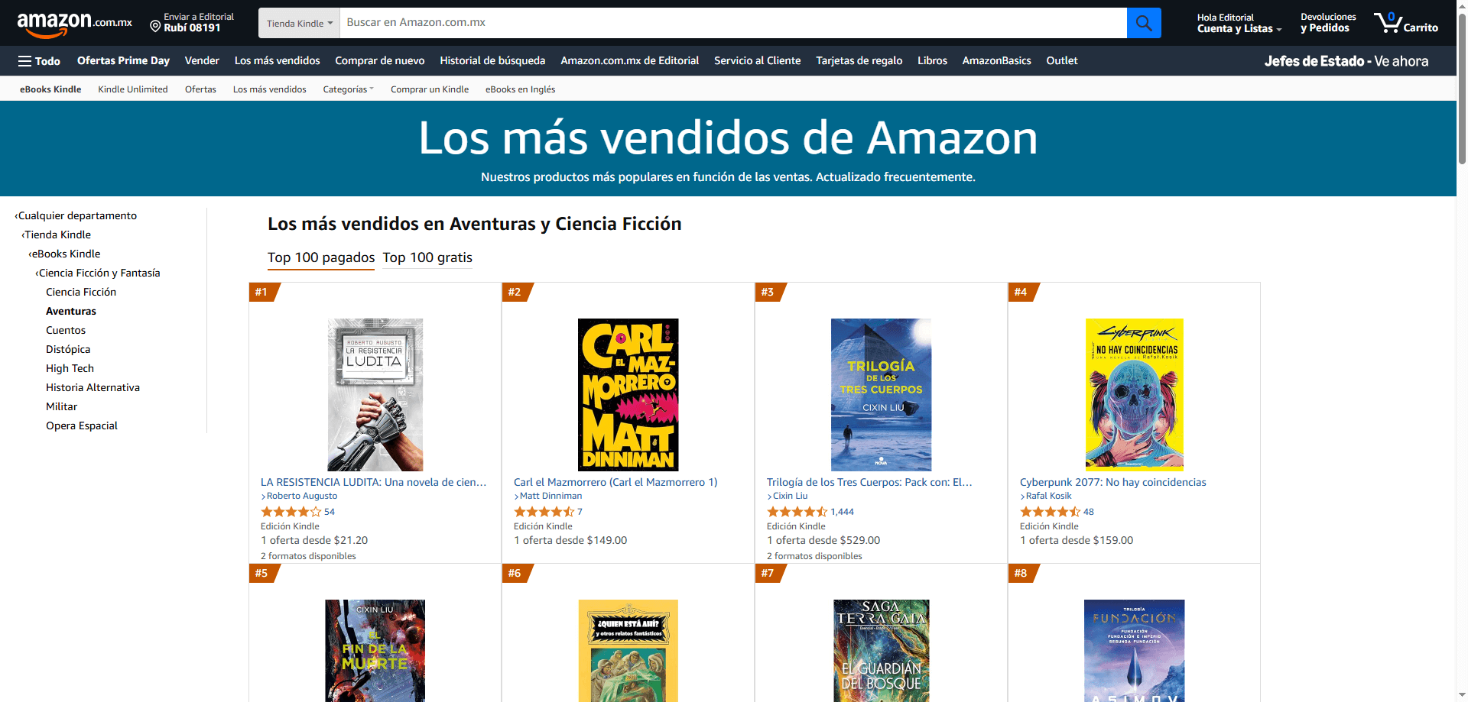The height and width of the screenshot is (702, 1468).
Task: Click star rating of Trilogía de los Tres Cuerpos
Action: [x=797, y=512]
